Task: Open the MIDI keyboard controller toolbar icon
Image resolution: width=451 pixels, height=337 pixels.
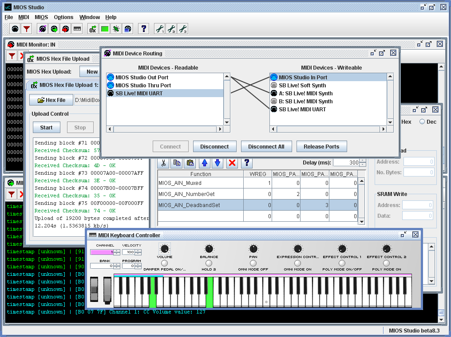Action: point(77,29)
